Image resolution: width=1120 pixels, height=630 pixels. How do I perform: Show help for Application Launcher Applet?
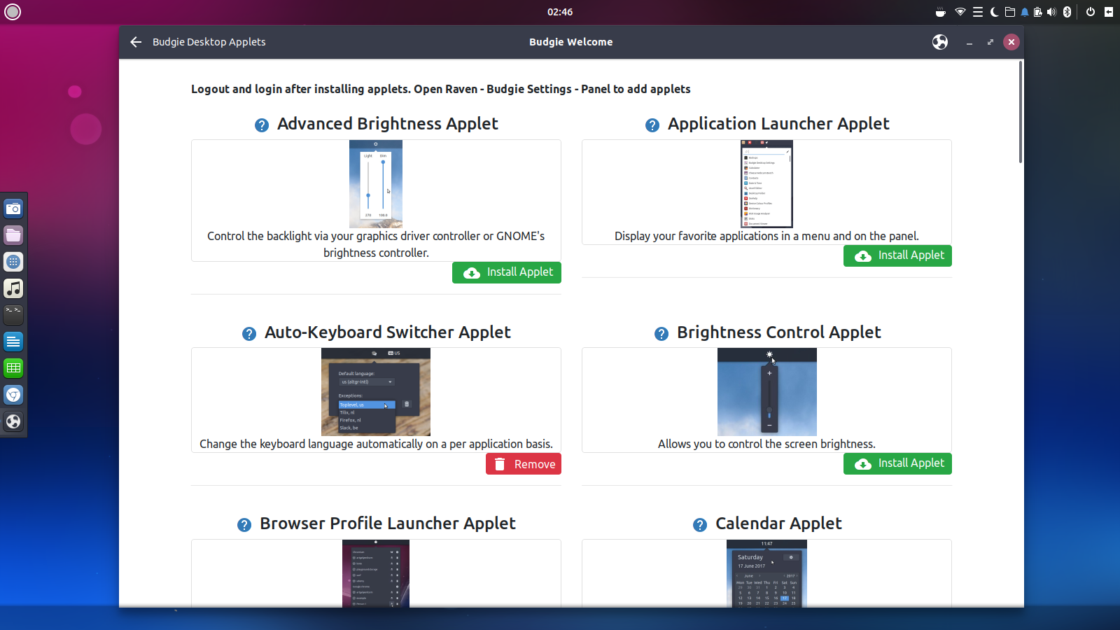coord(652,125)
